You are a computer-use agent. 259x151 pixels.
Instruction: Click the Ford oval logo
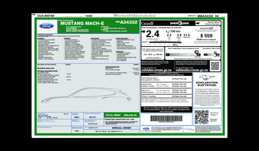click(x=47, y=26)
